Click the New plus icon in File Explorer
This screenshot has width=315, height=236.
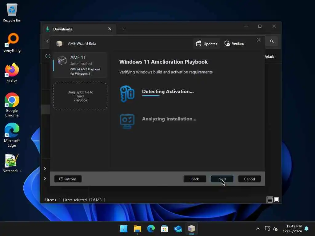pos(48,56)
